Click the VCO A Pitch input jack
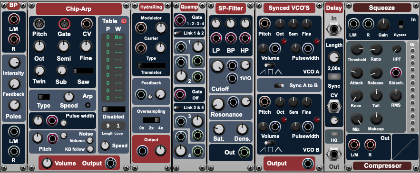This screenshot has height=173, width=420. point(264,24)
